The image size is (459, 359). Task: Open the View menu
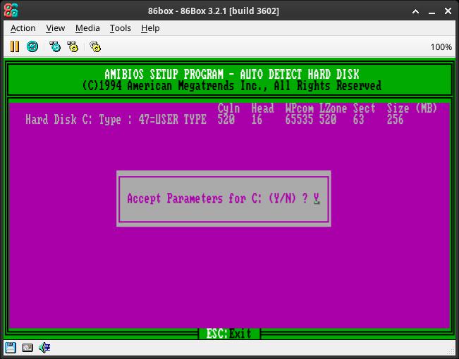point(55,28)
